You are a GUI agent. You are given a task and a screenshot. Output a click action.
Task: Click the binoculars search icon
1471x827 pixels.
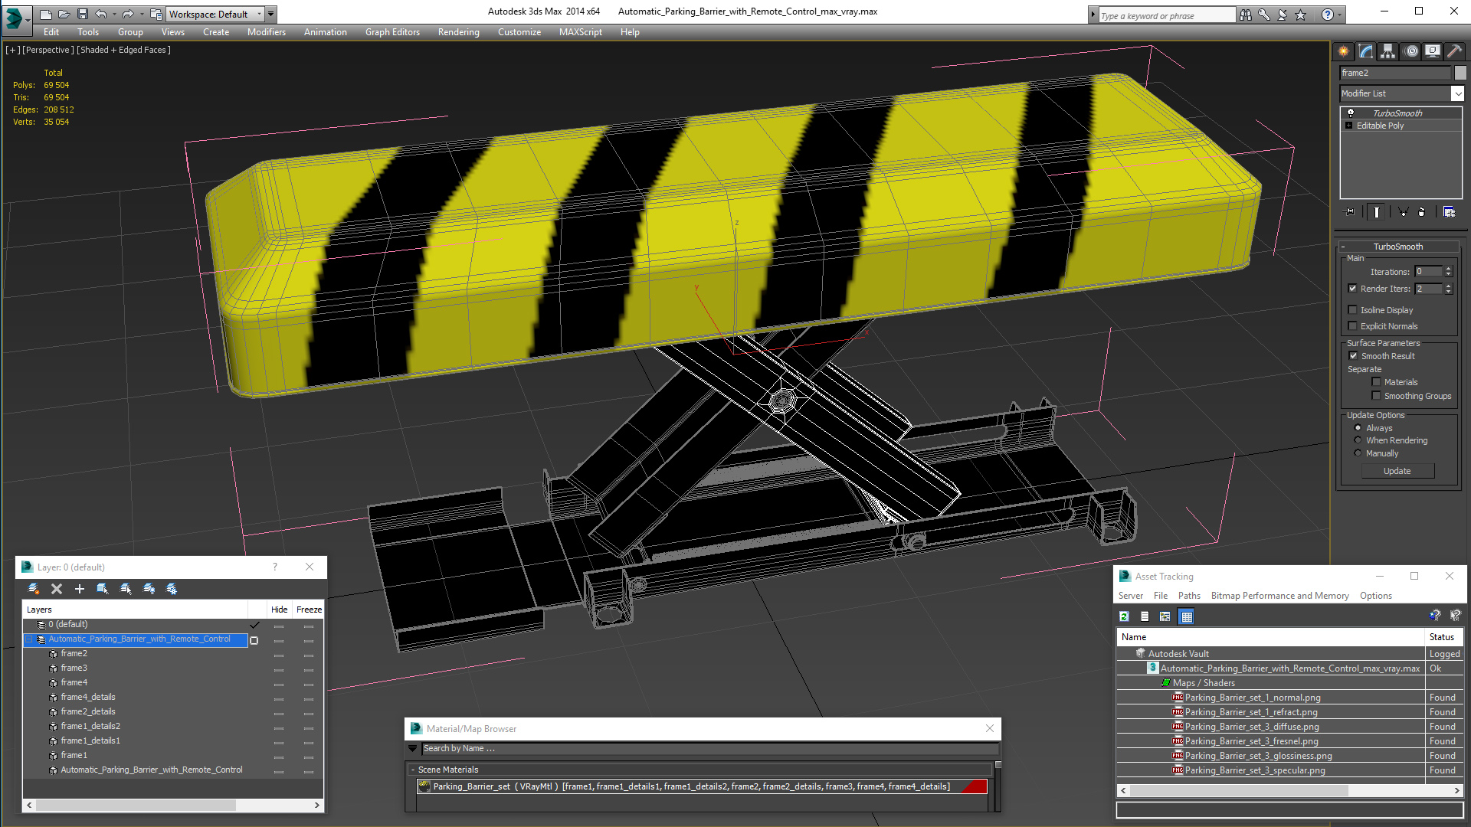pos(1246,15)
